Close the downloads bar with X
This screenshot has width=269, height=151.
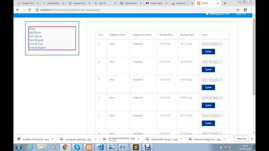point(252,139)
